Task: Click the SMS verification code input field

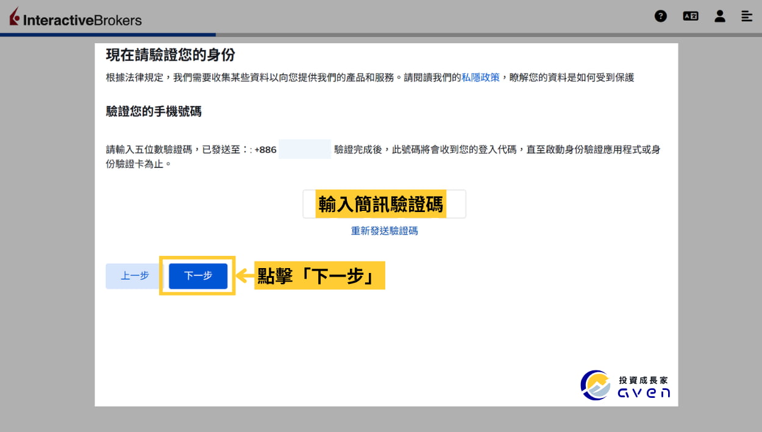Action: (385, 204)
